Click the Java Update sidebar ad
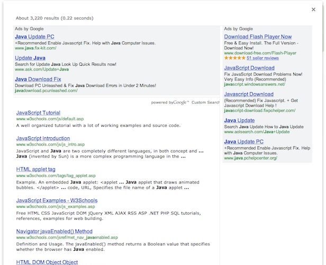Viewport: 326px width, 265px height. [239, 120]
